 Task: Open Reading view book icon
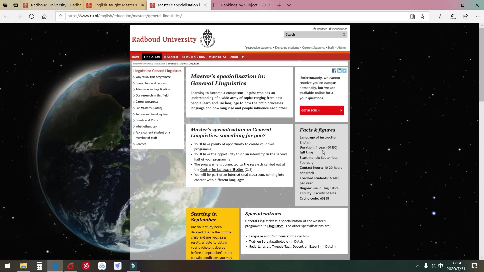(412, 17)
